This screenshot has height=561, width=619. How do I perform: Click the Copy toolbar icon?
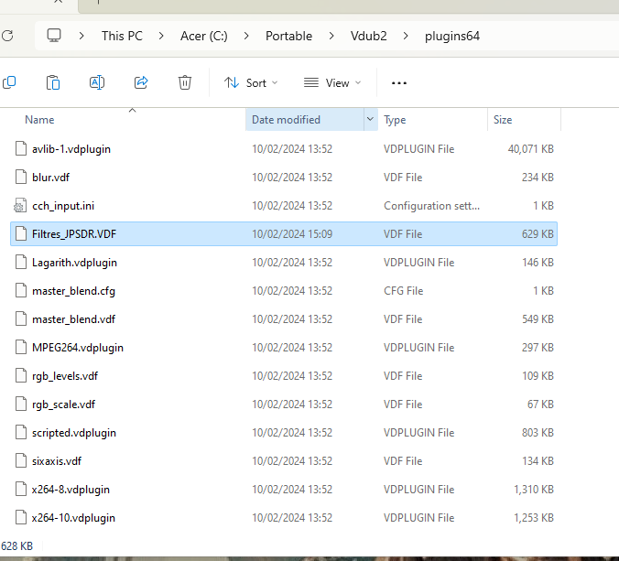pyautogui.click(x=9, y=83)
